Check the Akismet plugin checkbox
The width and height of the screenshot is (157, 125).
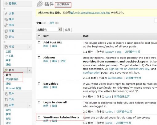39,58
